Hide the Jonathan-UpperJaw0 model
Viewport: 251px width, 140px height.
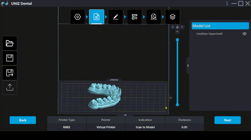245,34
